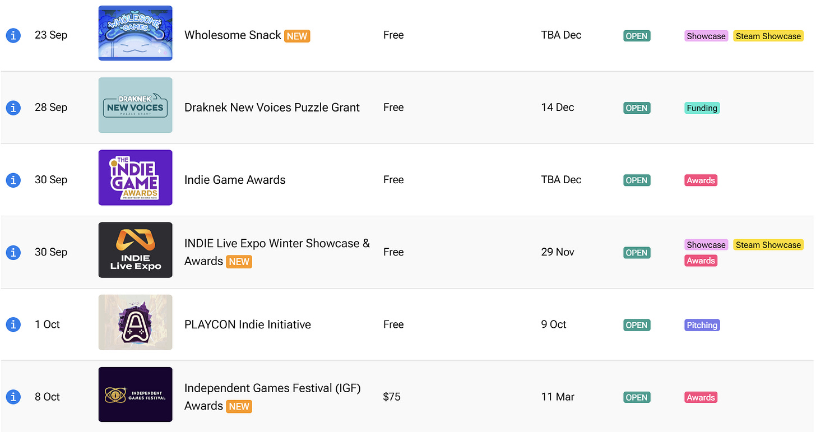Select Awards tag in Indie Game Awards row
Viewport: 816px width, 432px height.
(x=701, y=180)
